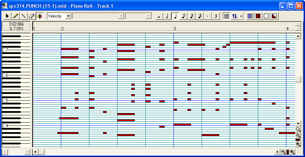Select the eraser tool

coord(32,16)
